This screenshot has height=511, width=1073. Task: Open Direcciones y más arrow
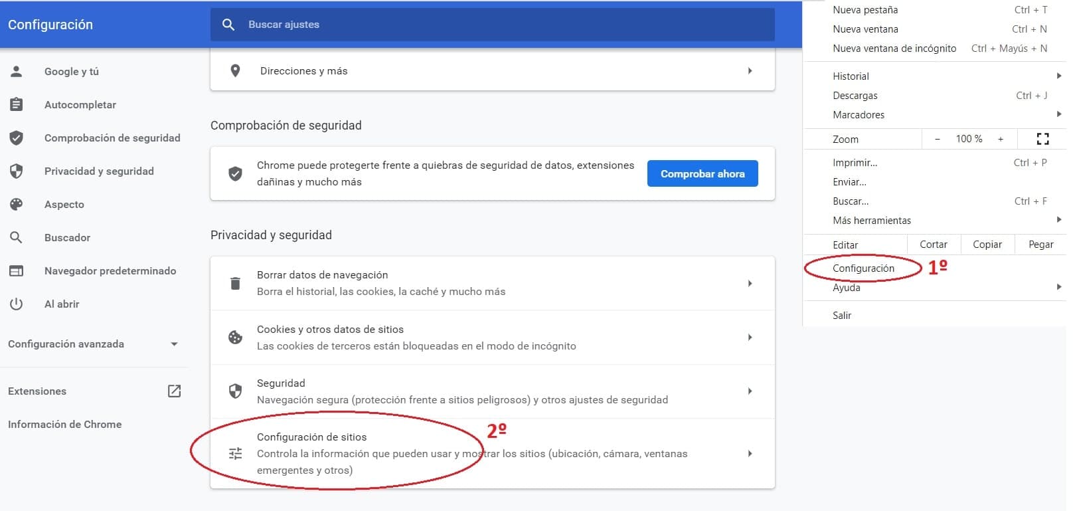[750, 70]
